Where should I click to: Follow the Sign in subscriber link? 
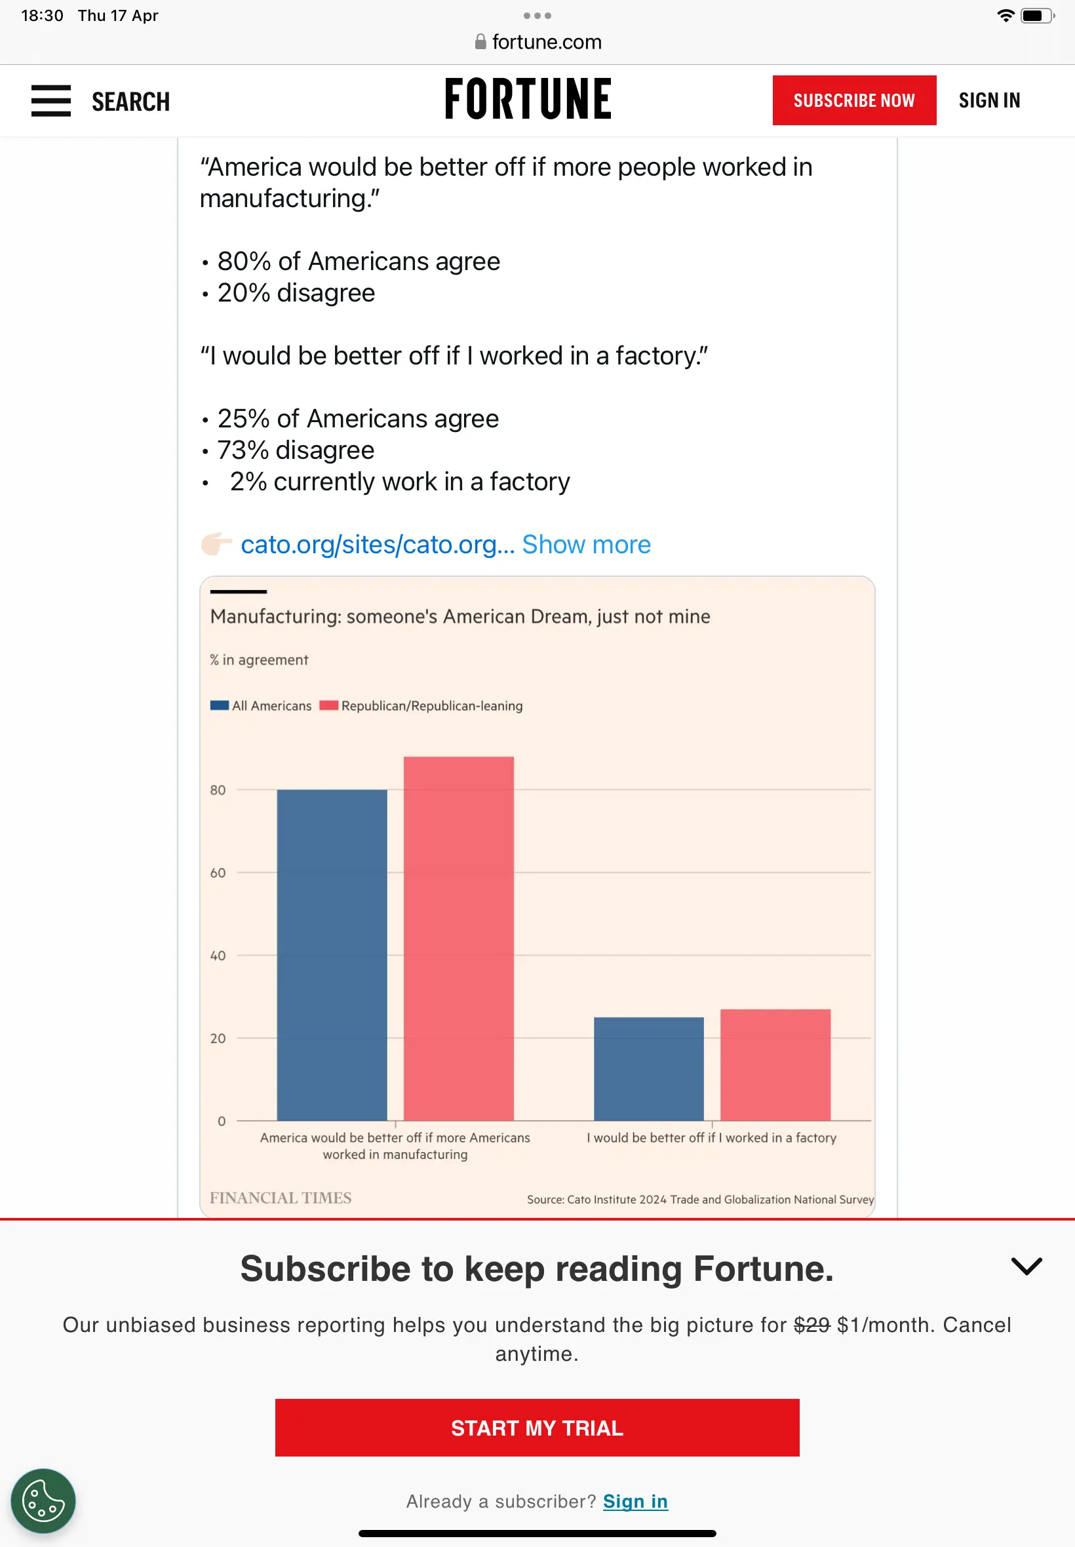pos(635,1501)
